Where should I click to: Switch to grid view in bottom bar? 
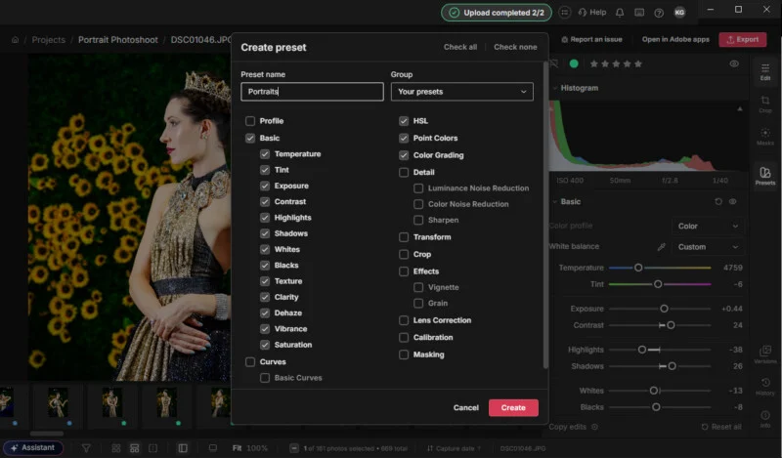(116, 448)
